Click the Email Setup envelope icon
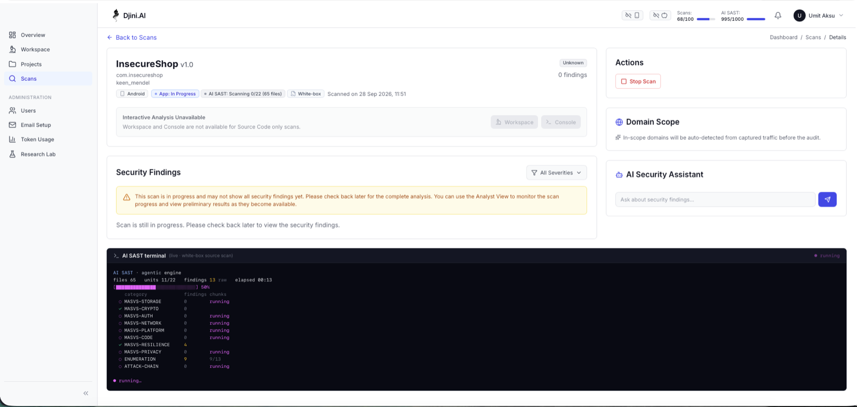The width and height of the screenshot is (857, 407). click(x=12, y=125)
